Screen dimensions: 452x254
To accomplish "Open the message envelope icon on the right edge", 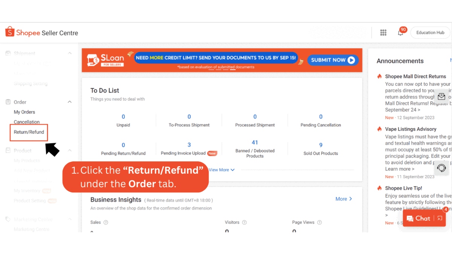I will (441, 96).
